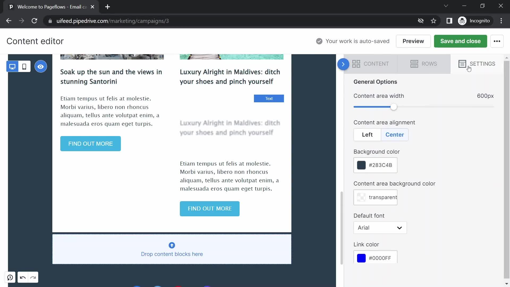This screenshot has height=287, width=510.
Task: Toggle the visibility eye icon
Action: [x=41, y=67]
